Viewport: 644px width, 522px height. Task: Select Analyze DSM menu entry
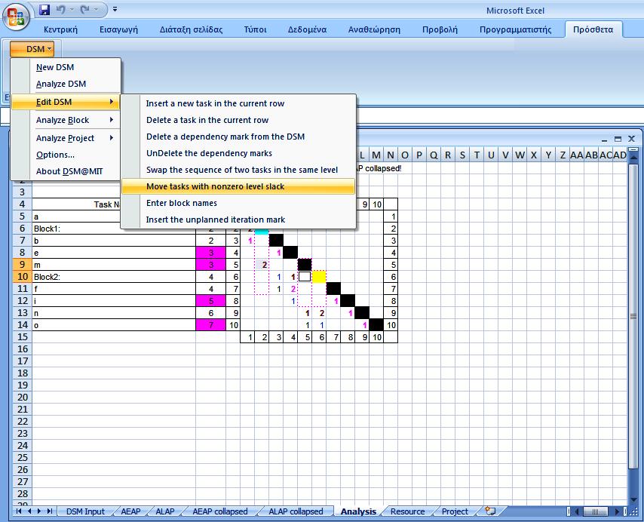point(66,84)
